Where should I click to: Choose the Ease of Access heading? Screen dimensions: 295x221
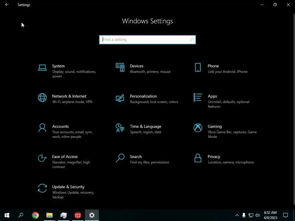(x=65, y=157)
